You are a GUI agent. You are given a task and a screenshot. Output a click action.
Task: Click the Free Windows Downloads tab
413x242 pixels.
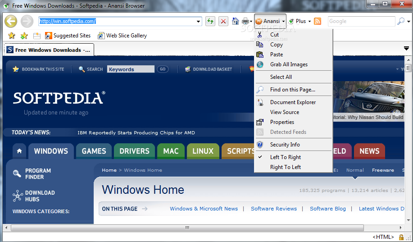49,50
